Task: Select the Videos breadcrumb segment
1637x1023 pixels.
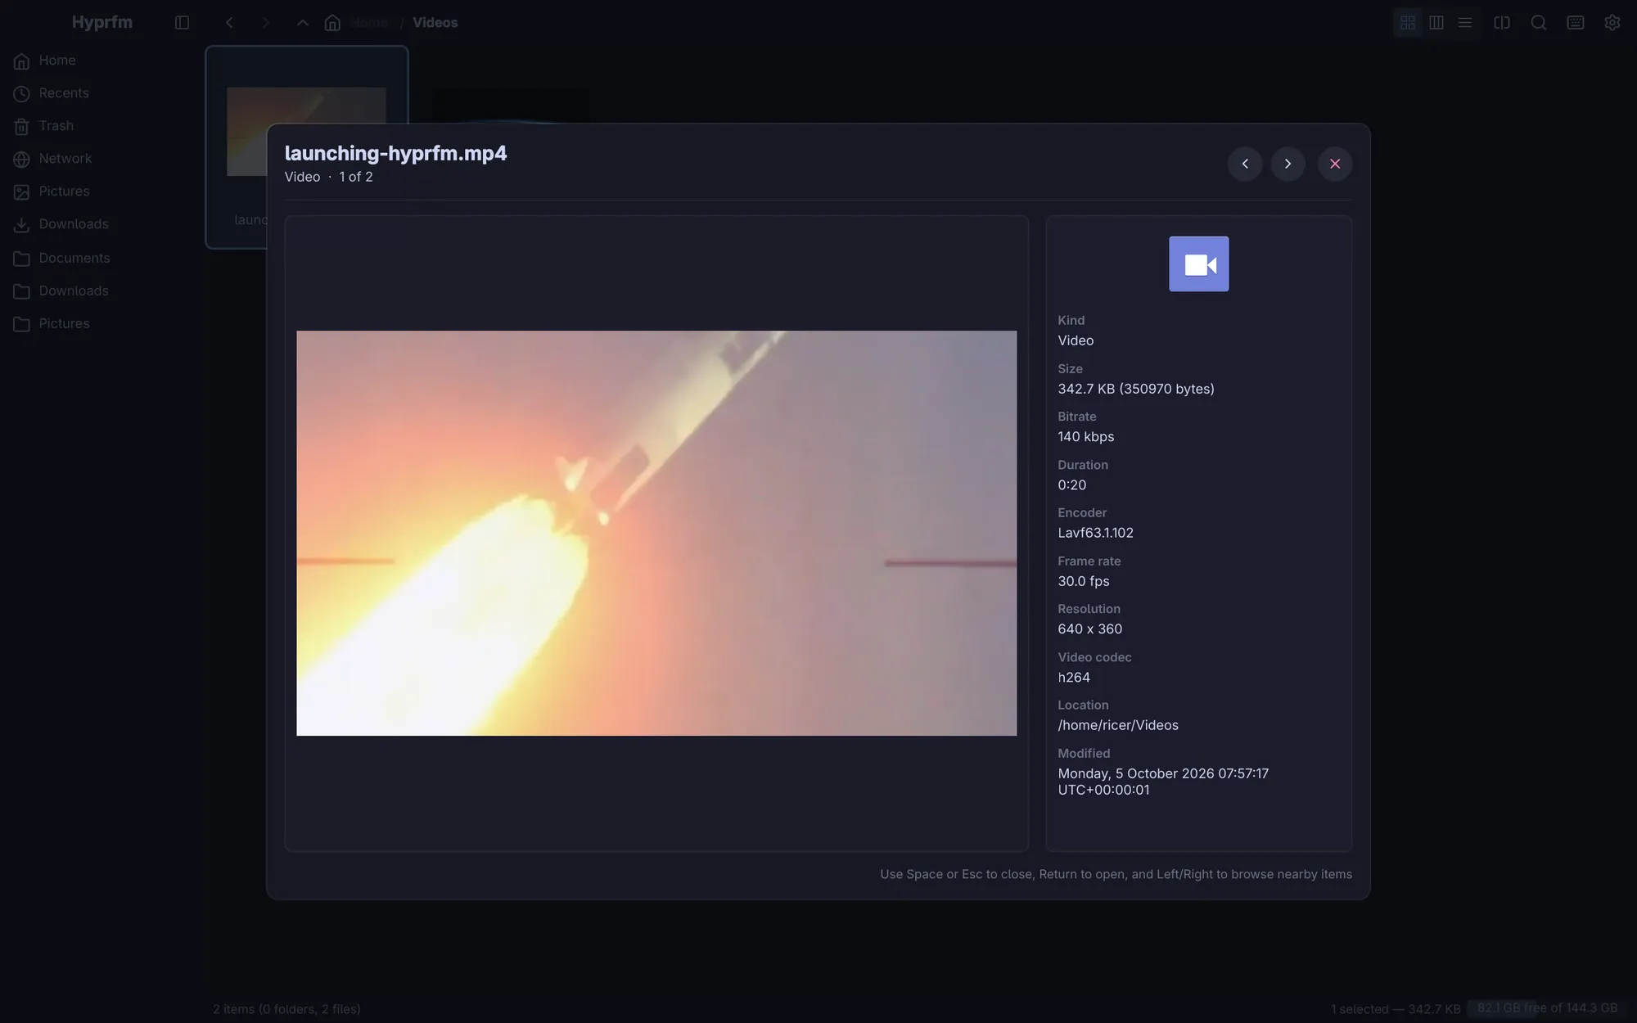Action: coord(435,23)
